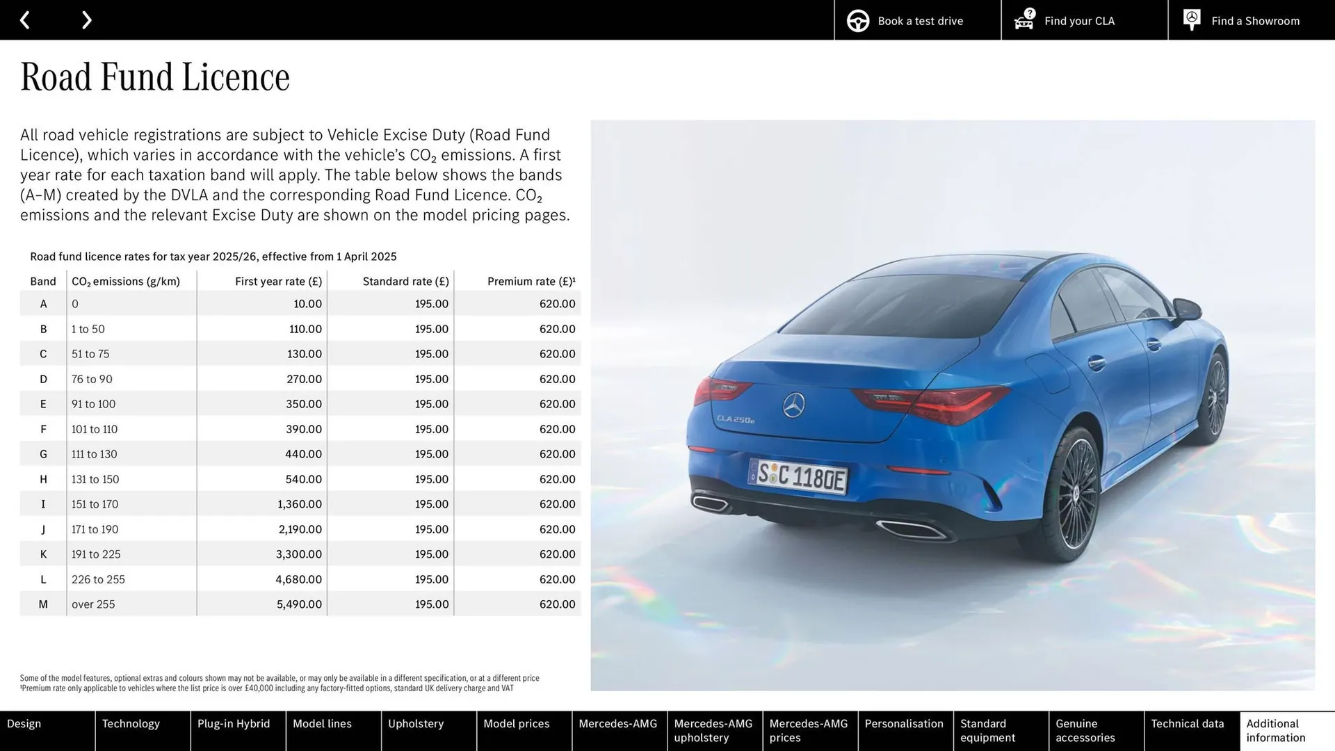The height and width of the screenshot is (751, 1335).
Task: Open Find a Showroom
Action: (x=1255, y=21)
